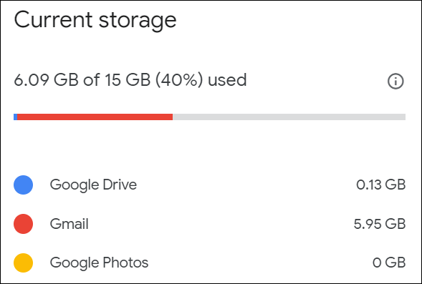Click the blue segment of storage bar
Image resolution: width=422 pixels, height=284 pixels.
(x=15, y=117)
